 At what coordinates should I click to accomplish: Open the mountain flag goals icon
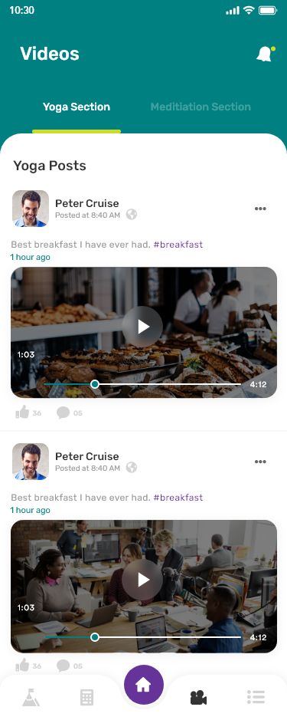[31, 698]
